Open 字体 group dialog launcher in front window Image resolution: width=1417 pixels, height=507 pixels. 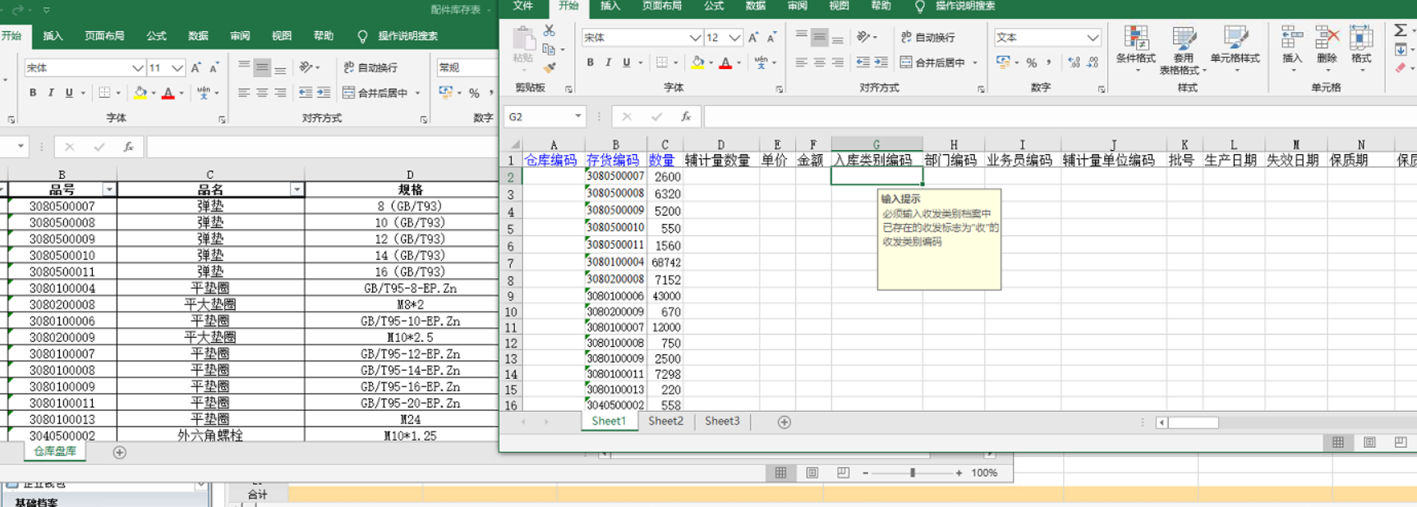pos(779,89)
